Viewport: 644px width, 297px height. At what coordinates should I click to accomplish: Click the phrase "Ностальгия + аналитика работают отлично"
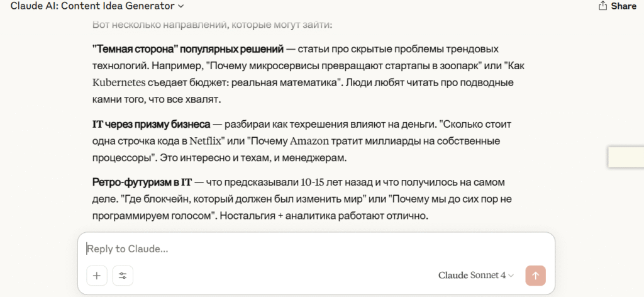coord(324,216)
